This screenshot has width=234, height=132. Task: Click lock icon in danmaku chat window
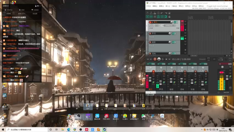(36, 6)
